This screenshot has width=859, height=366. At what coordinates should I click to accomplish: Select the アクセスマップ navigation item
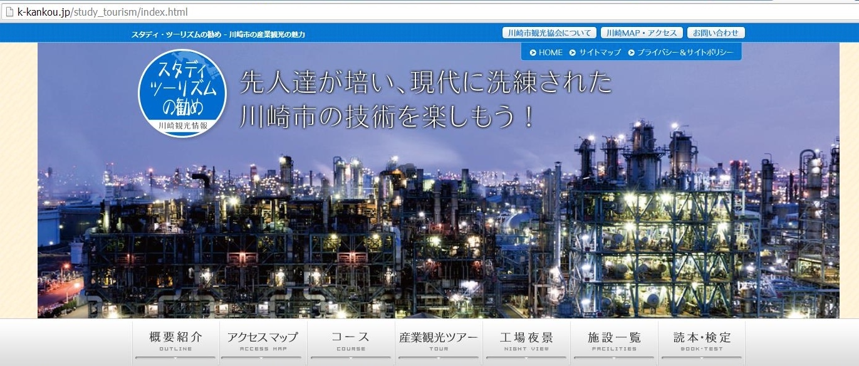click(x=263, y=342)
